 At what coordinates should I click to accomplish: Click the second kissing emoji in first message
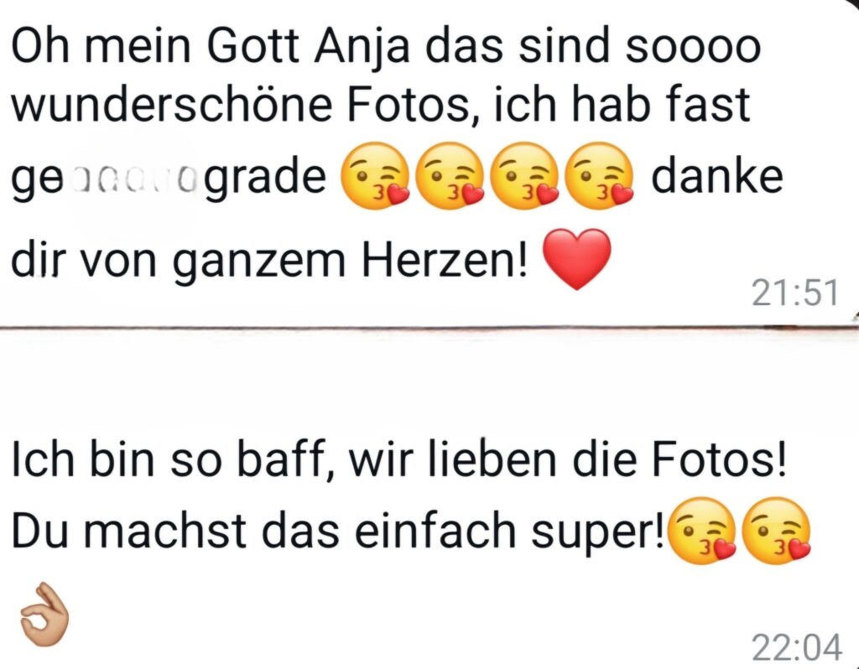pos(450,176)
